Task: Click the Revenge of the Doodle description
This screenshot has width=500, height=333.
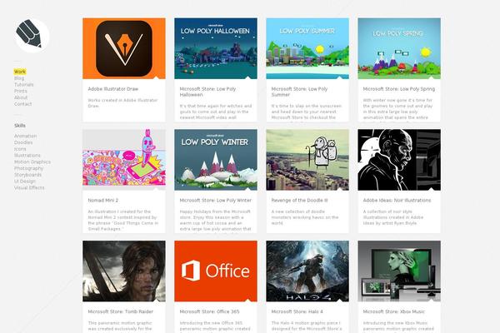Action: click(305, 217)
